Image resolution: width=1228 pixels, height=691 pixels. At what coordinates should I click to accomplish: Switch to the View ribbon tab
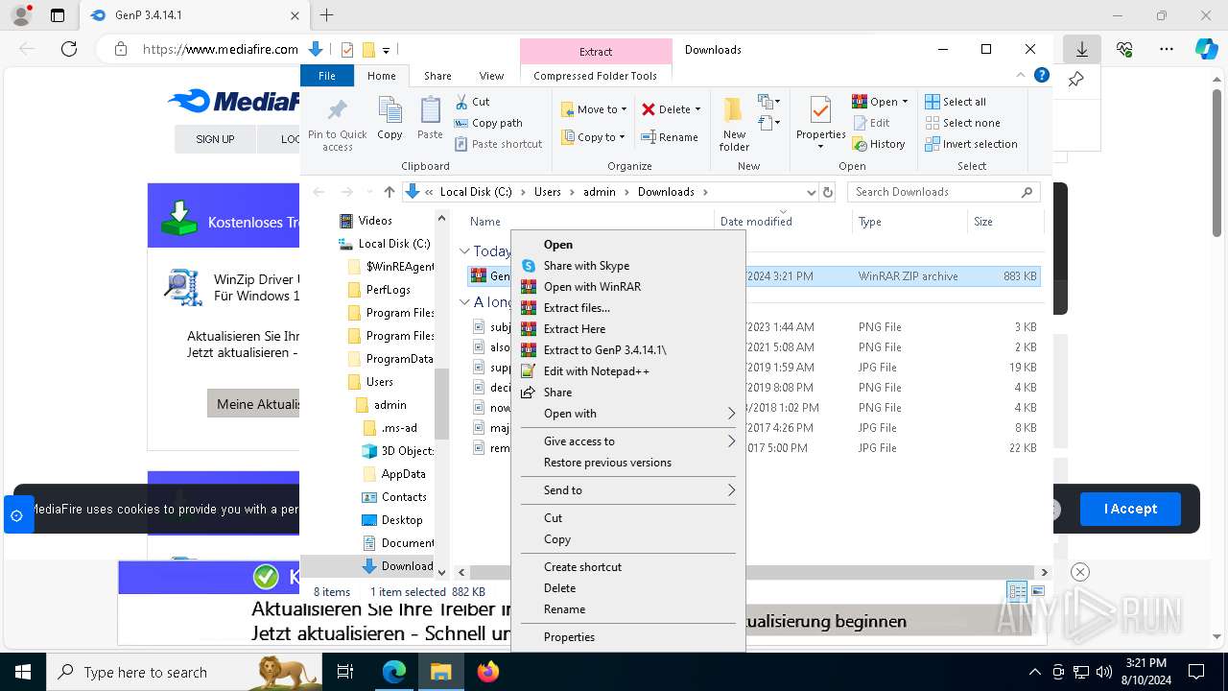491,76
